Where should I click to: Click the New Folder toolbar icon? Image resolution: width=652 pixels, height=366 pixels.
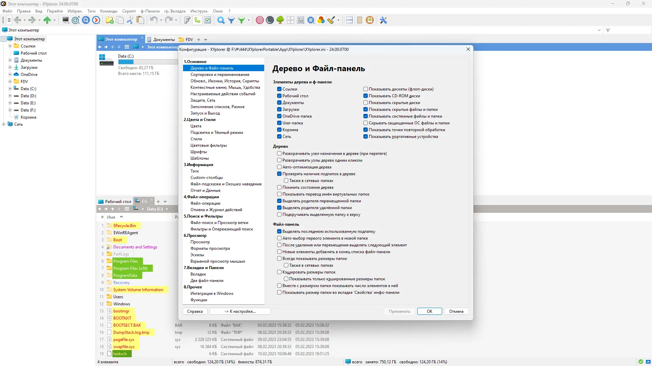[109, 20]
